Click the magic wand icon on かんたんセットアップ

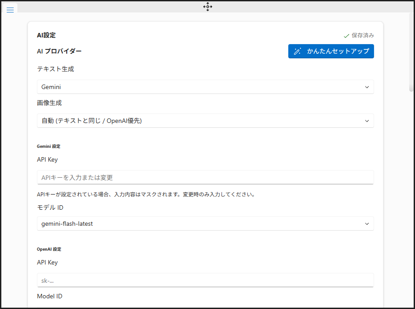(x=297, y=51)
